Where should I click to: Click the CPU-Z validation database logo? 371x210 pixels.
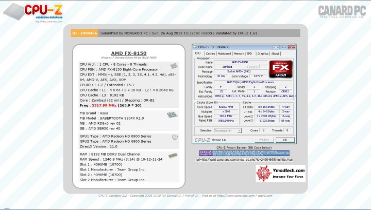(33, 11)
